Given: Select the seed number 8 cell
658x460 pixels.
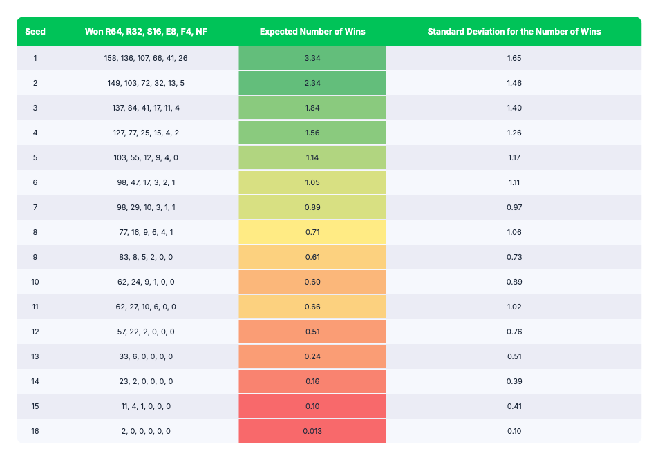Looking at the screenshot, I should (x=35, y=232).
